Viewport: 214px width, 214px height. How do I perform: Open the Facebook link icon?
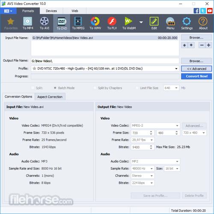coord(196,11)
